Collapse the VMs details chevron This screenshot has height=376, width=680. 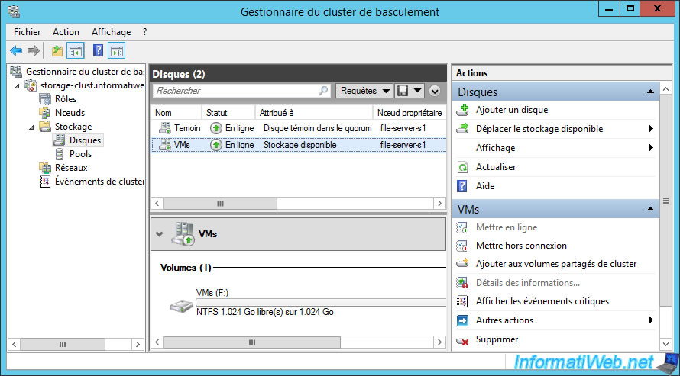click(x=159, y=234)
